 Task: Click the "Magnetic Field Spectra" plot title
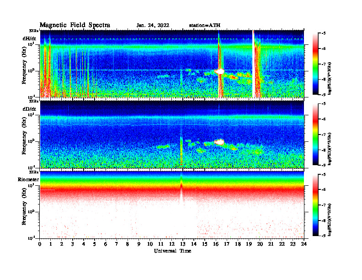click(75, 25)
